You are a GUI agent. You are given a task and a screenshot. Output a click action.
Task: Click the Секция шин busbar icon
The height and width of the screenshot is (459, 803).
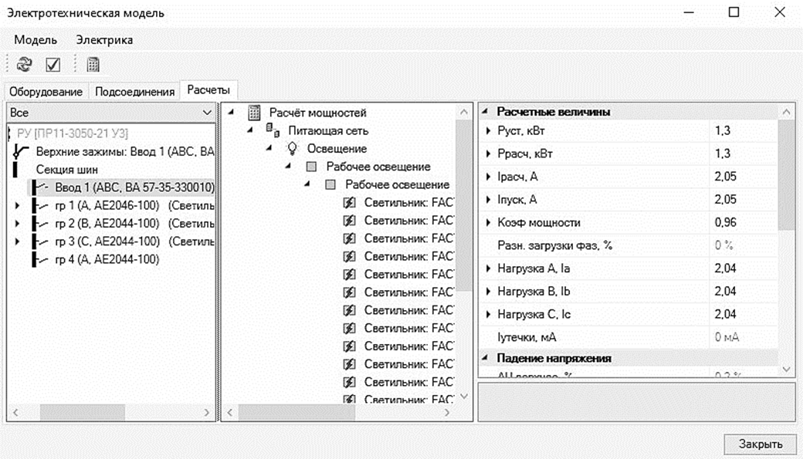tap(15, 169)
